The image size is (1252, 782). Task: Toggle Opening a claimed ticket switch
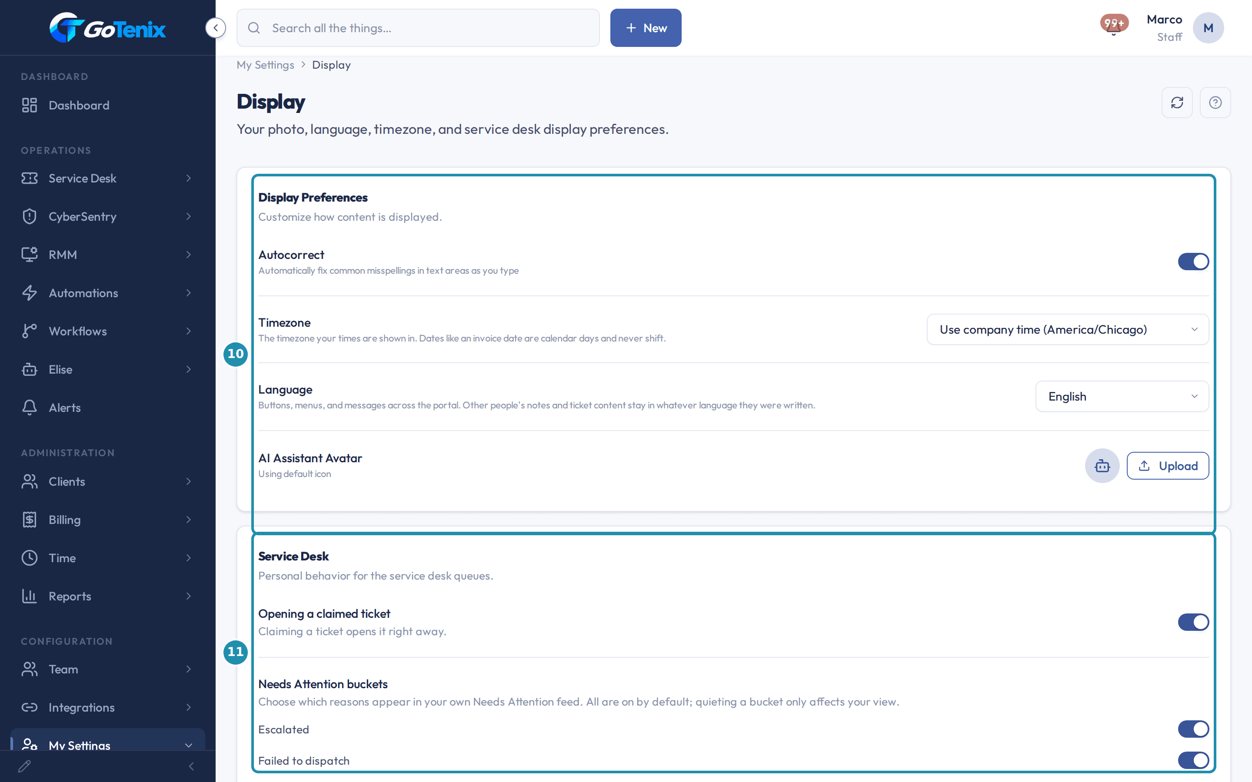click(1193, 622)
